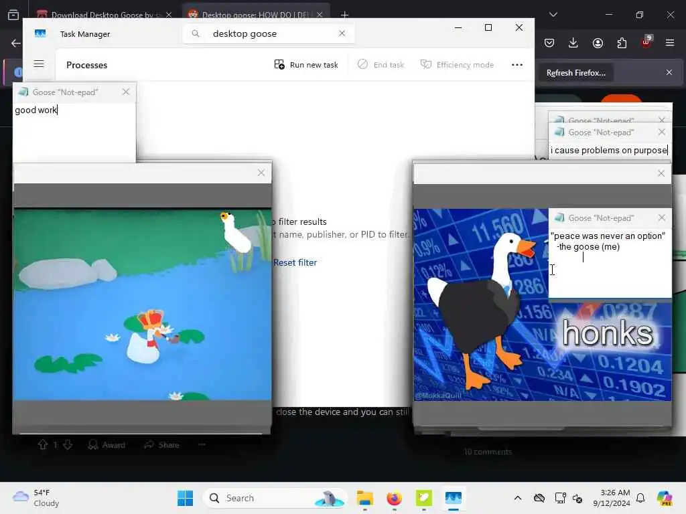Click the Save to Pocket icon

click(x=549, y=43)
